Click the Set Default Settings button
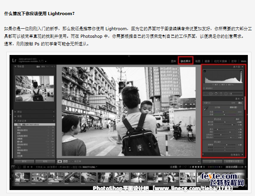Screen dimensions: 255x196 coord(234,161)
